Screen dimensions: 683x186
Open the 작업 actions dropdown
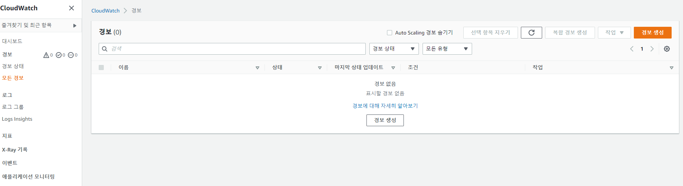(x=614, y=33)
